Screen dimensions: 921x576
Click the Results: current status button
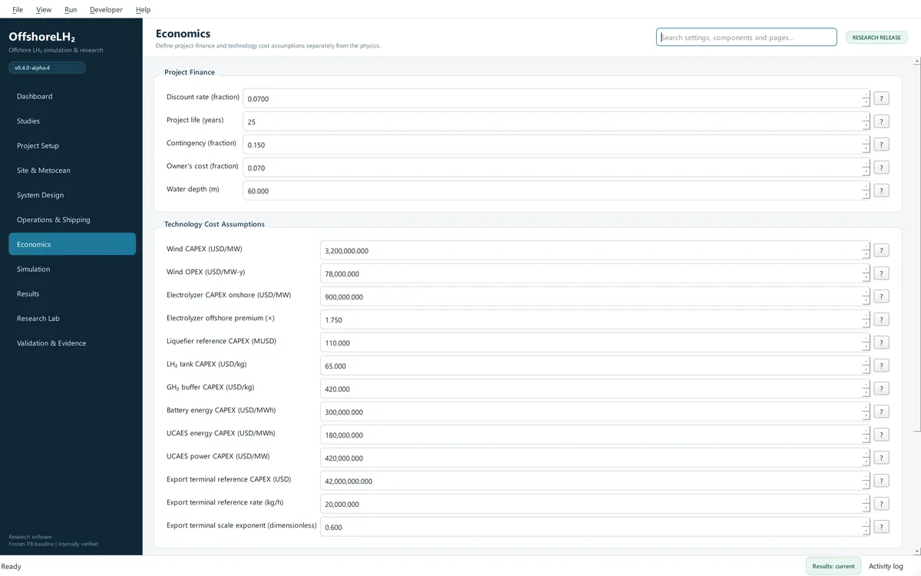(834, 566)
